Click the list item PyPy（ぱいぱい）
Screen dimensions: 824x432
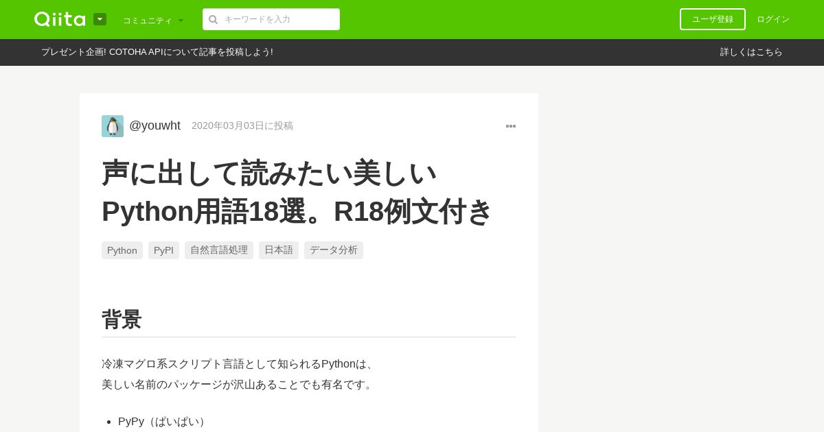(163, 421)
